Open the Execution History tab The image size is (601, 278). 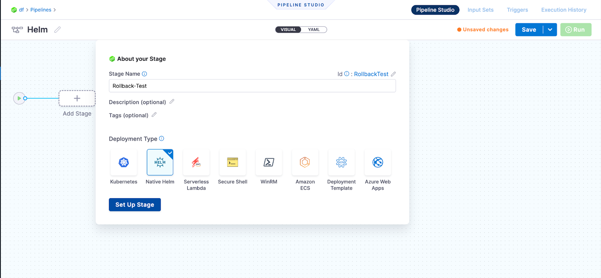564,10
